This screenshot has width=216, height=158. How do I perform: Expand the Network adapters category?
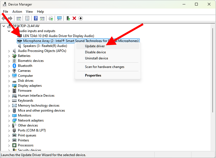click(x=9, y=120)
